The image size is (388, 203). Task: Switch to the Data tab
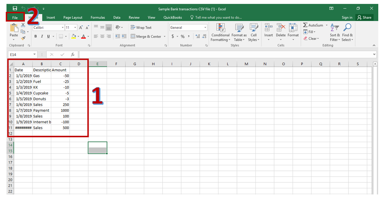117,17
